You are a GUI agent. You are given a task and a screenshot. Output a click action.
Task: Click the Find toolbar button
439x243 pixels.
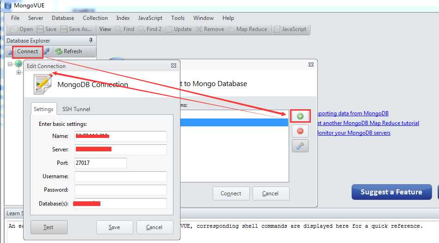[125, 29]
